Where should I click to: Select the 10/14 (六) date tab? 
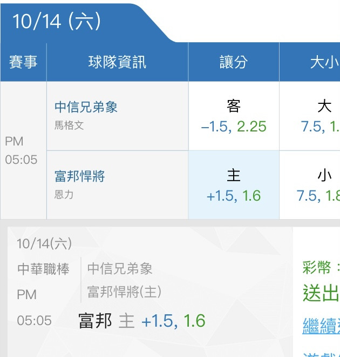[x=57, y=22]
